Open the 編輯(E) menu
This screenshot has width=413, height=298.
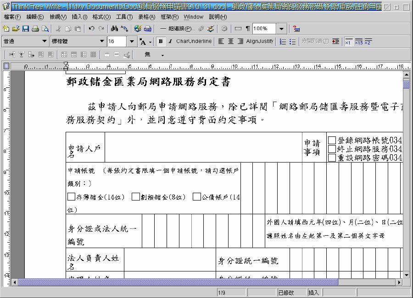[x=35, y=17]
